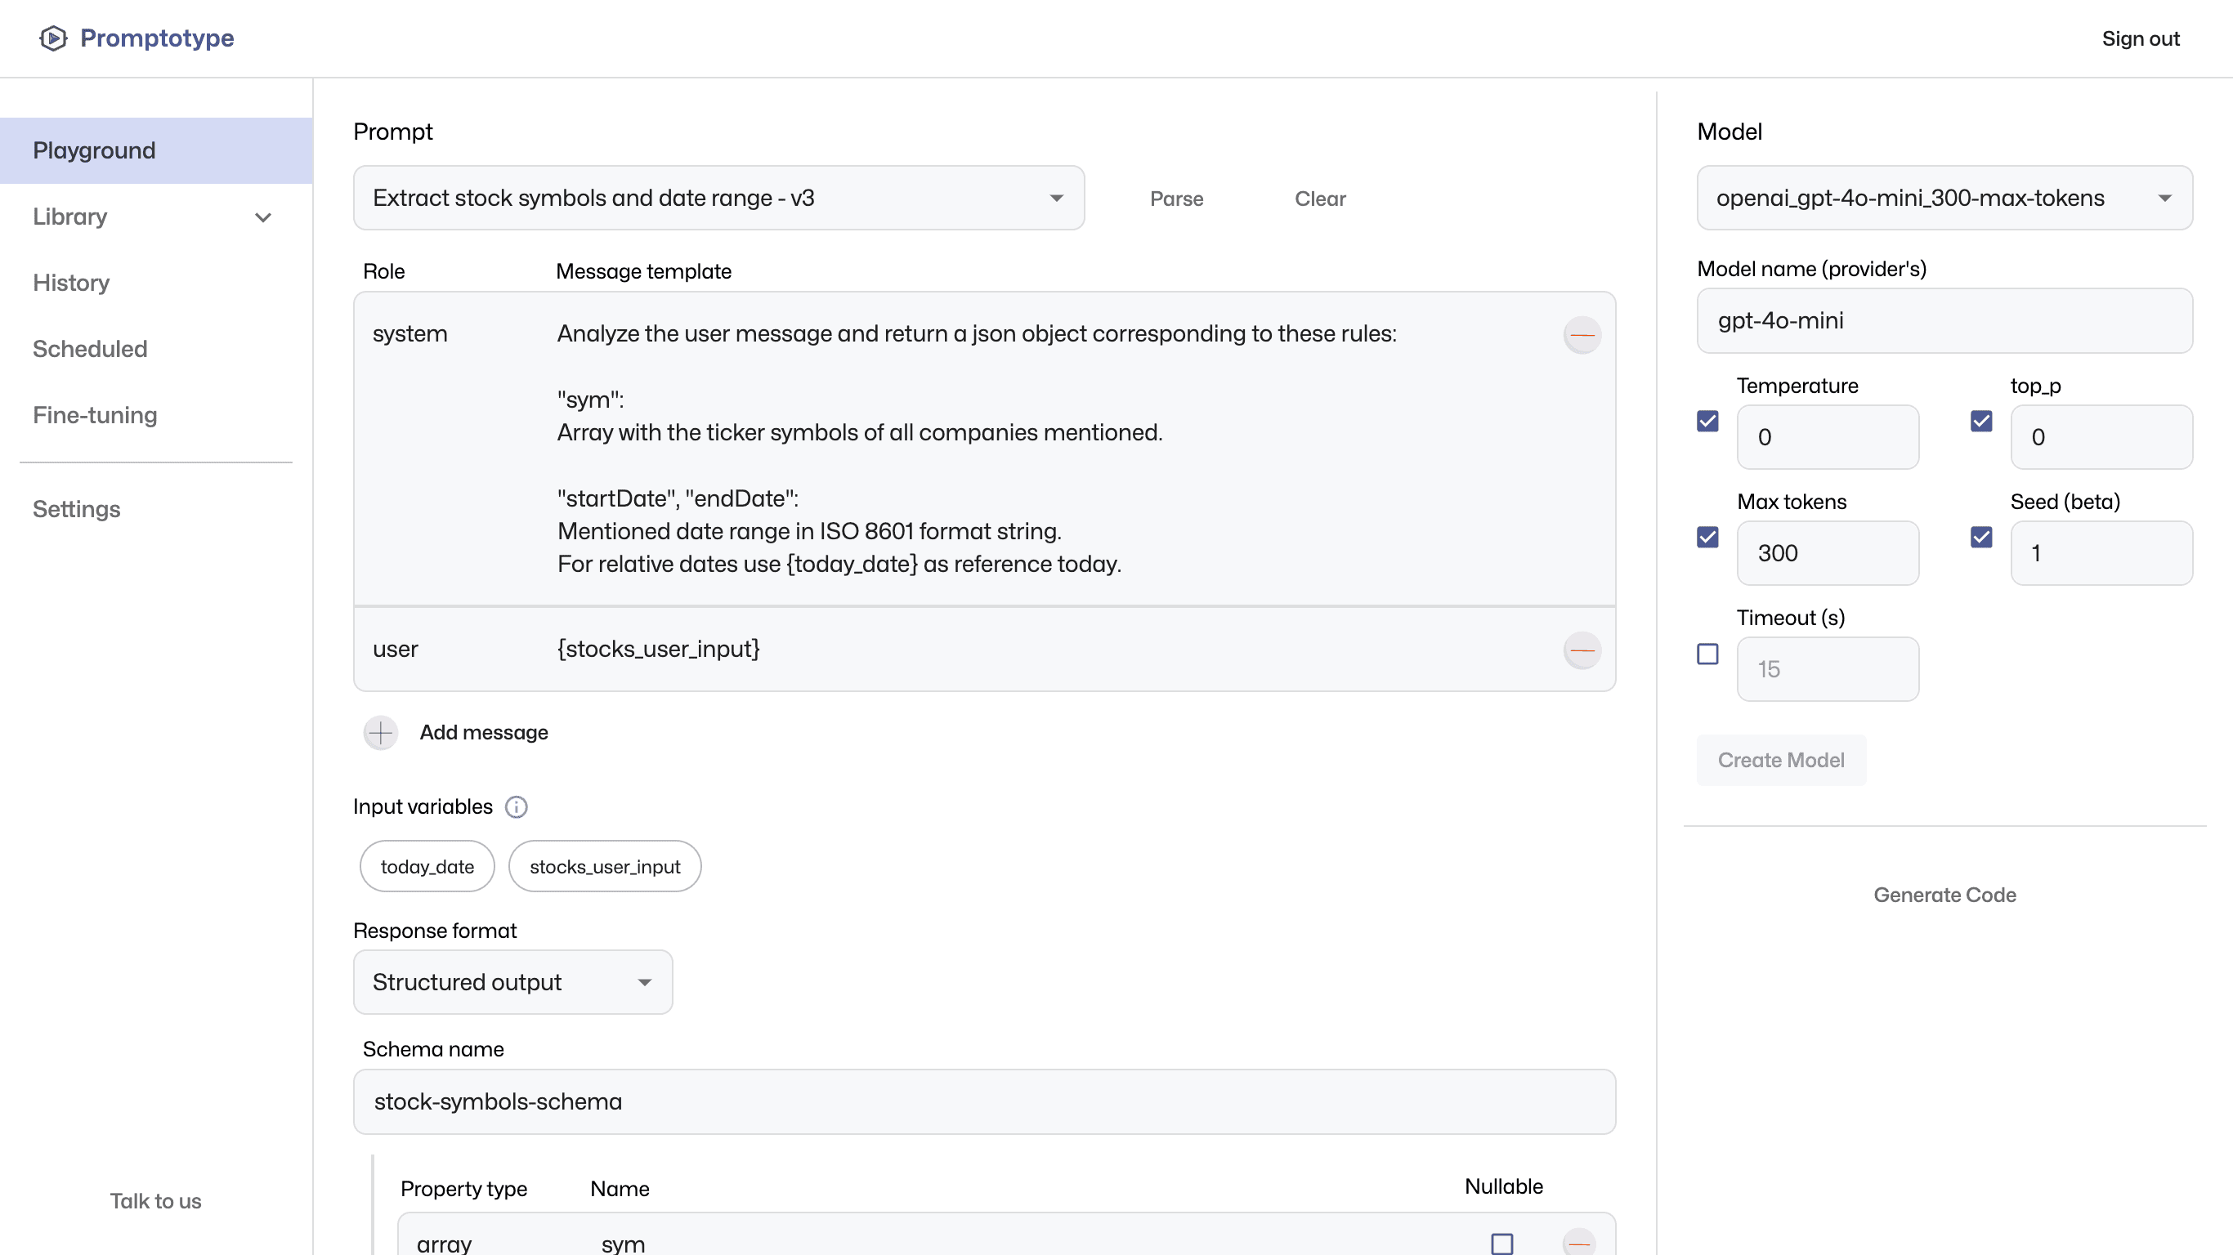Open the Response format dropdown
This screenshot has width=2233, height=1255.
512,983
